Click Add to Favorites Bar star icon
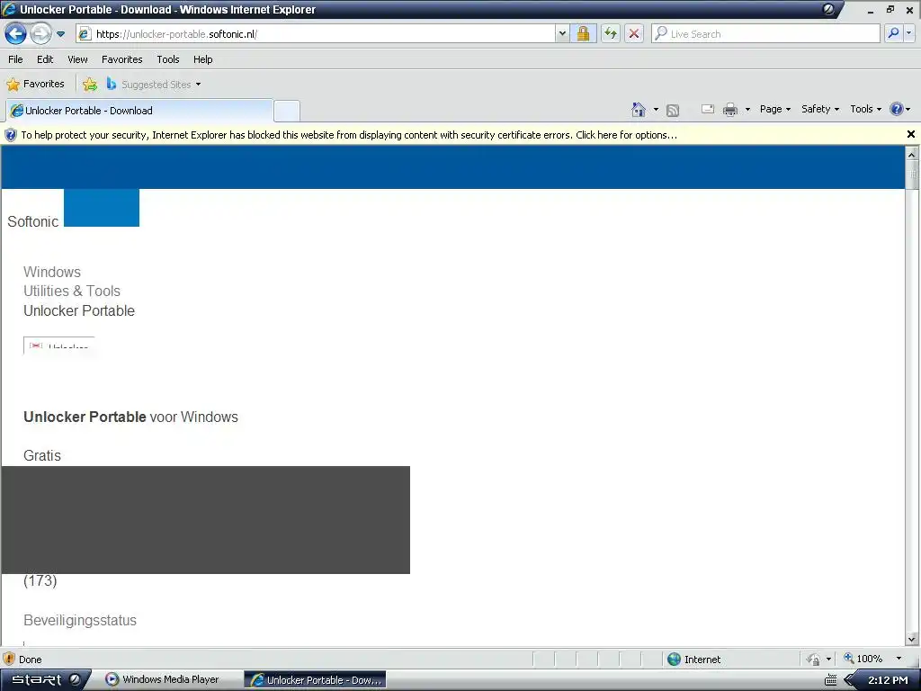921x691 pixels. [x=90, y=84]
